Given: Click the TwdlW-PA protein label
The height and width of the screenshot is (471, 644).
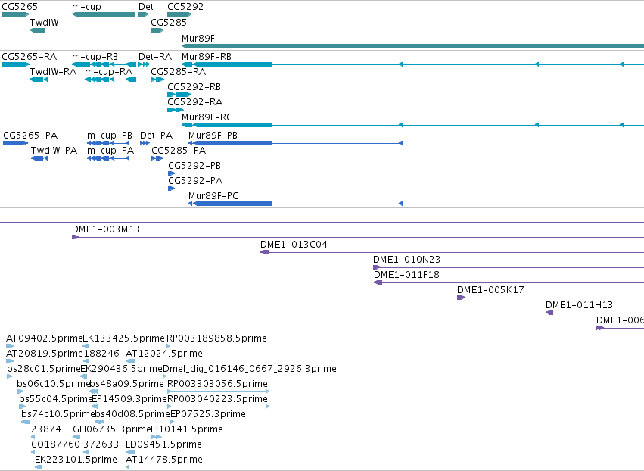Looking at the screenshot, I should 54,151.
